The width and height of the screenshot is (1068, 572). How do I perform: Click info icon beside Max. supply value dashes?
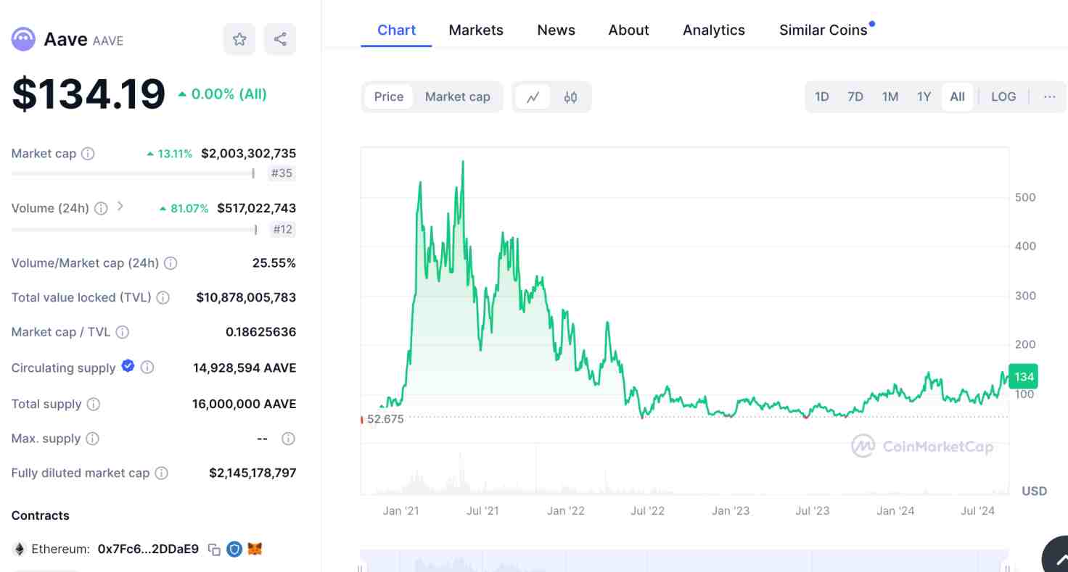point(288,439)
